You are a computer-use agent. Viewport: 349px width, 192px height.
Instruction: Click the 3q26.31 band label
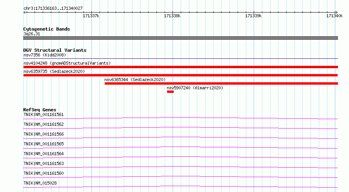tap(32, 34)
